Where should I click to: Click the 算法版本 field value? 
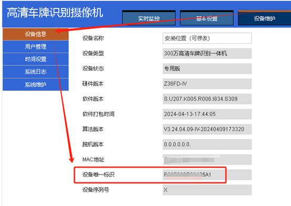pyautogui.click(x=207, y=129)
